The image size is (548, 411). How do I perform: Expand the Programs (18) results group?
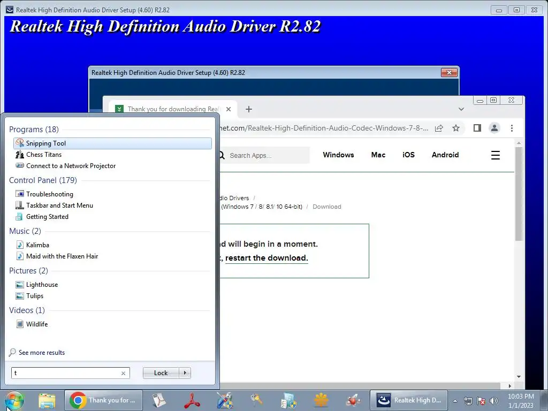click(34, 130)
